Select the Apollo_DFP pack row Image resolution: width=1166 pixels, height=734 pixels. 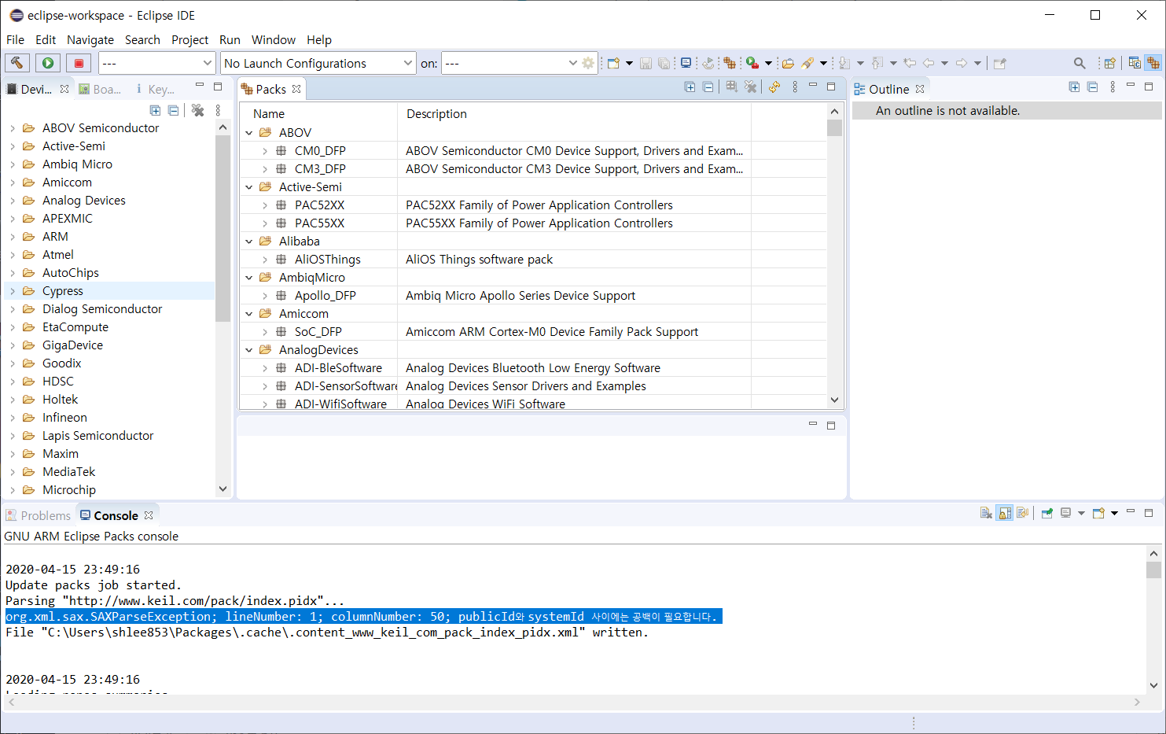tap(533, 296)
